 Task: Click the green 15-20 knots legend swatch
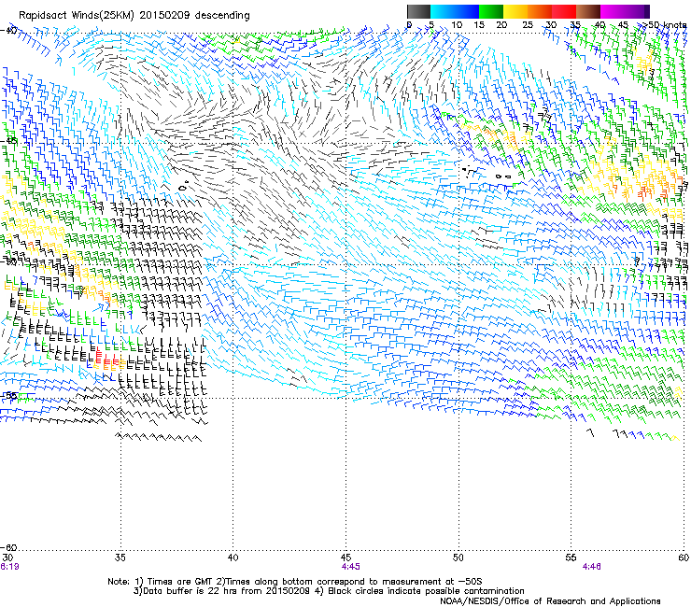click(x=491, y=11)
